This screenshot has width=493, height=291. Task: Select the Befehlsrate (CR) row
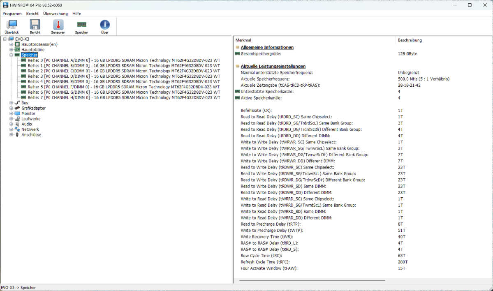[363, 110]
